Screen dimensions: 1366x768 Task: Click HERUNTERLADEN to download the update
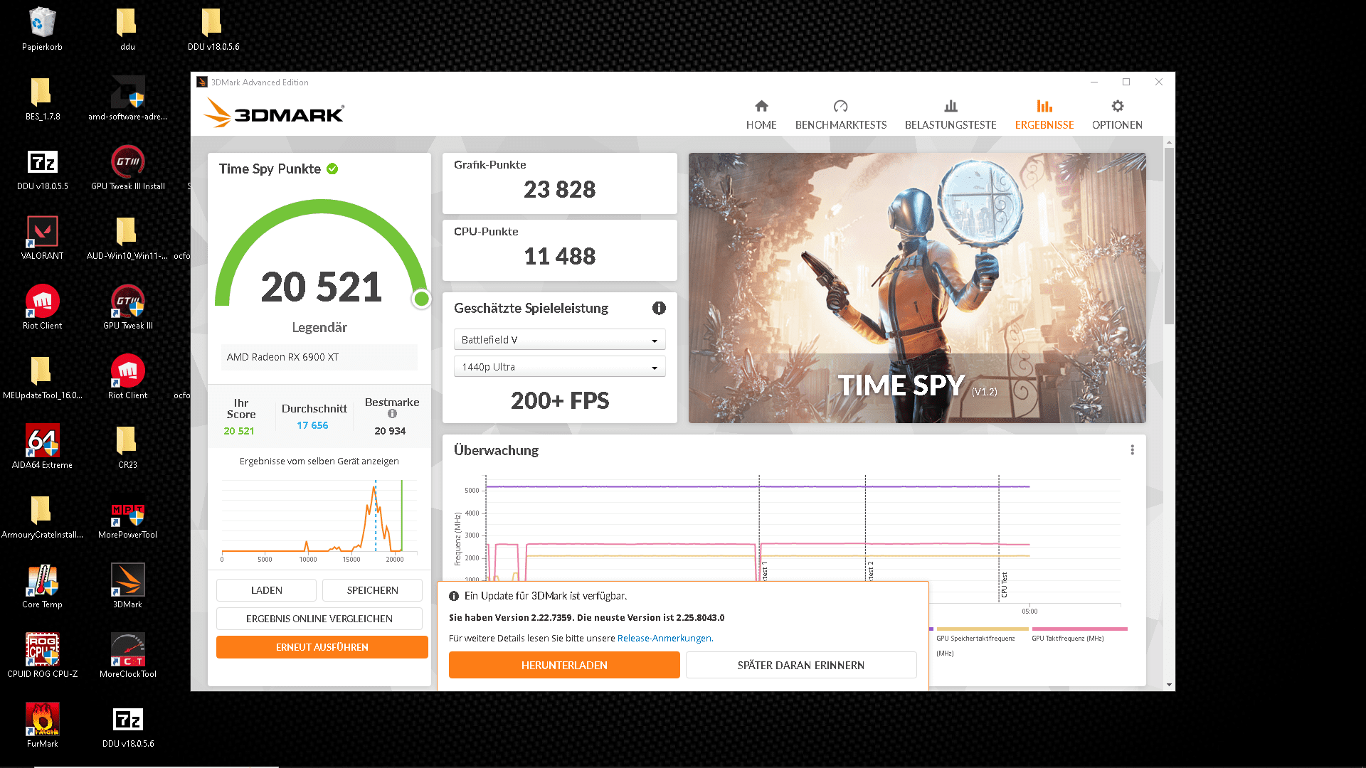tap(564, 665)
